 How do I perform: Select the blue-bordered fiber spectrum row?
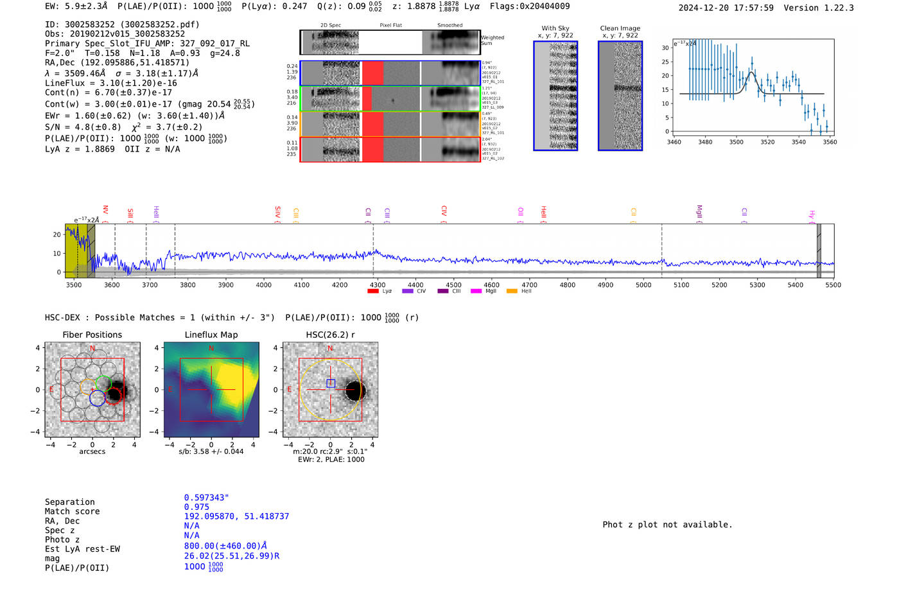(390, 73)
